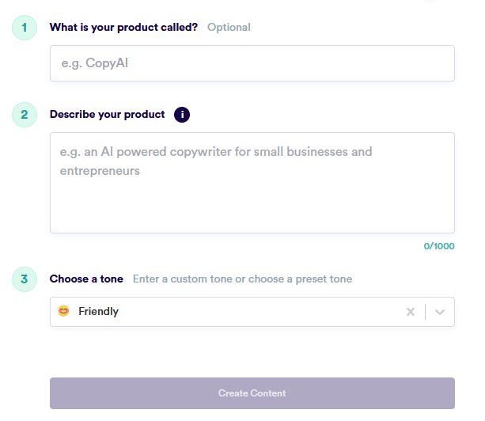Viewport: 485px width, 421px height.
Task: Click the step 1 number circle
Action: tap(25, 28)
